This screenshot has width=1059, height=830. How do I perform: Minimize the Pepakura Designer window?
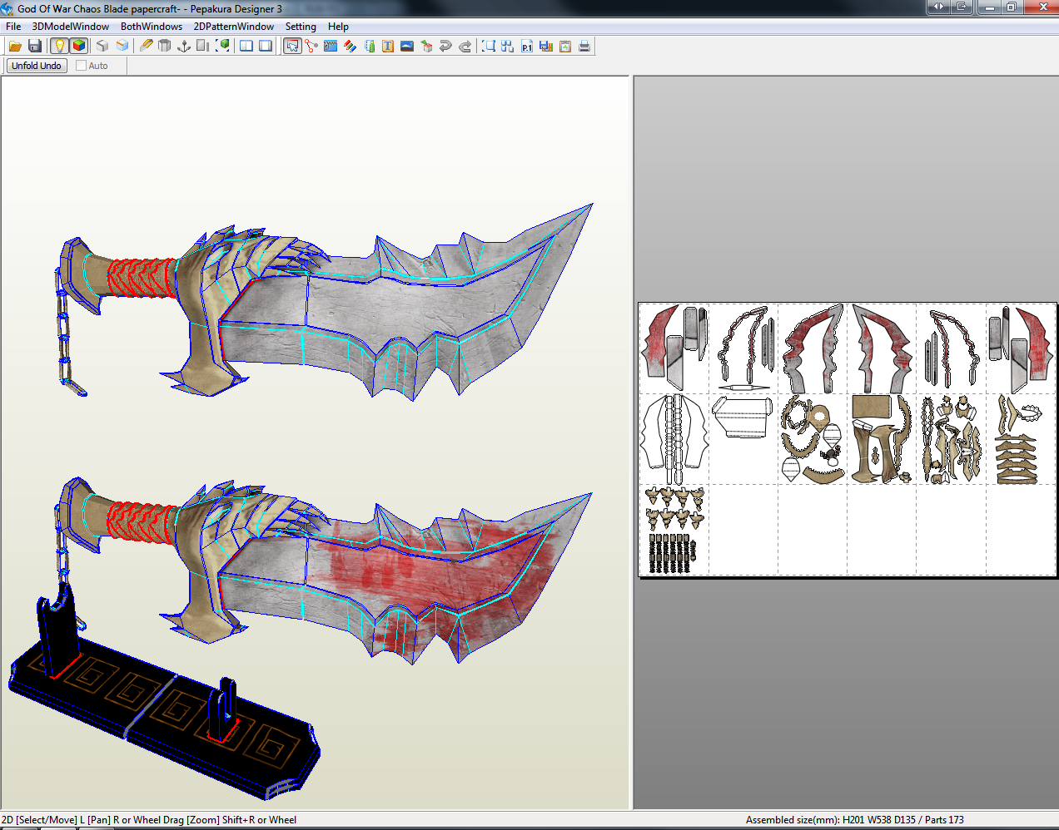pos(988,7)
